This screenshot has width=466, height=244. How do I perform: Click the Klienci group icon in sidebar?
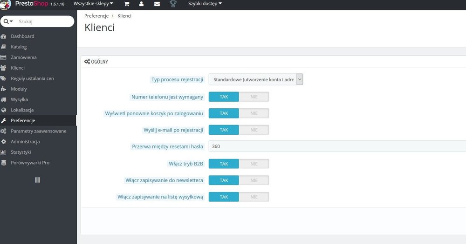point(4,68)
